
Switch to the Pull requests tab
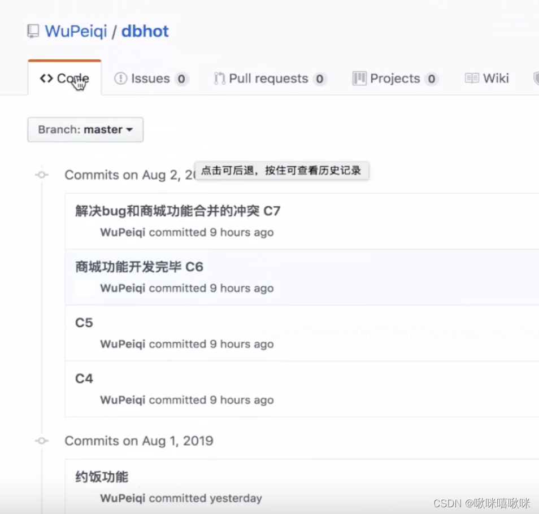pyautogui.click(x=270, y=79)
